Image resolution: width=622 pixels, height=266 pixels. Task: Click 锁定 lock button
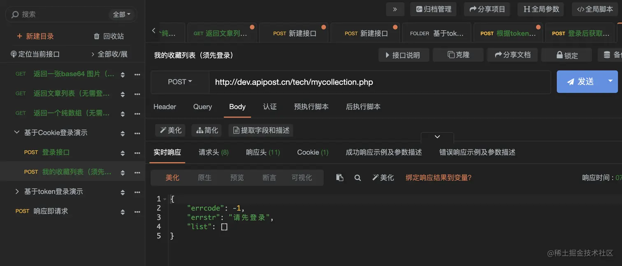(566, 55)
